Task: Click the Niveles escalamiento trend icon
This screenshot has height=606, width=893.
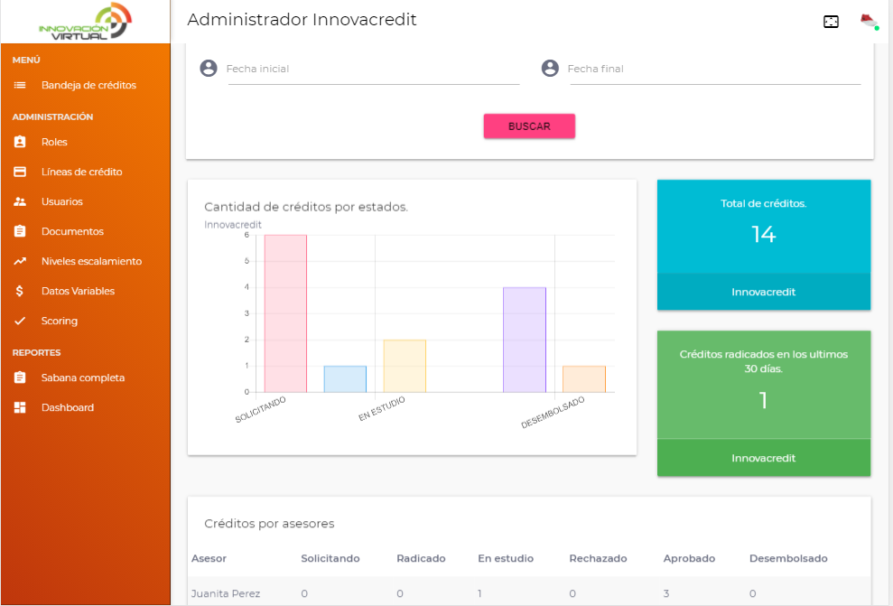Action: click(x=20, y=262)
